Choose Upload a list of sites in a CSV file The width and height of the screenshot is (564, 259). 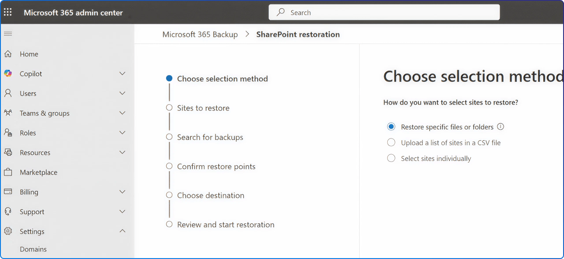coord(391,142)
